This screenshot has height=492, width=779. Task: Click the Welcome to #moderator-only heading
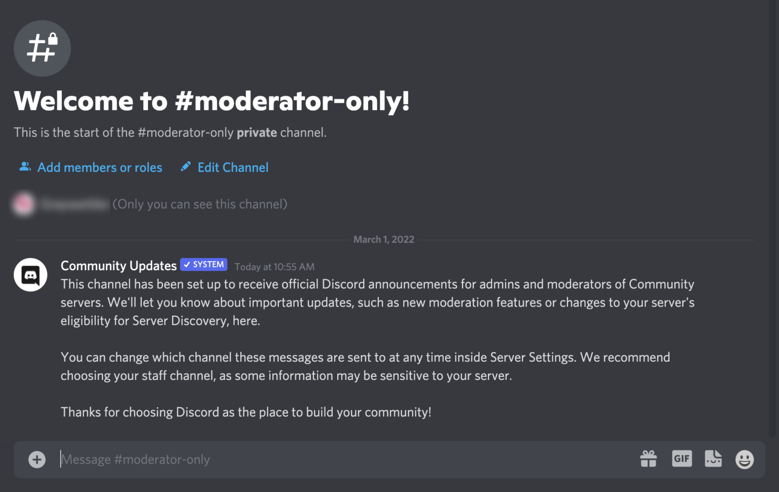point(211,101)
